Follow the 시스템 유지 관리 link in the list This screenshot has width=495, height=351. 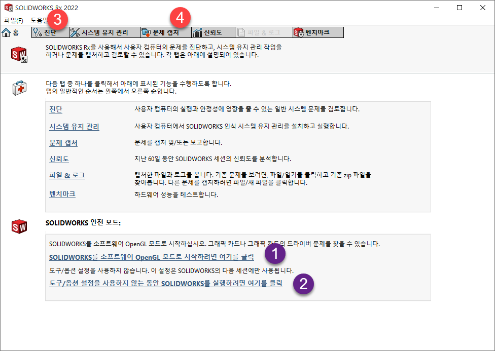(x=74, y=127)
